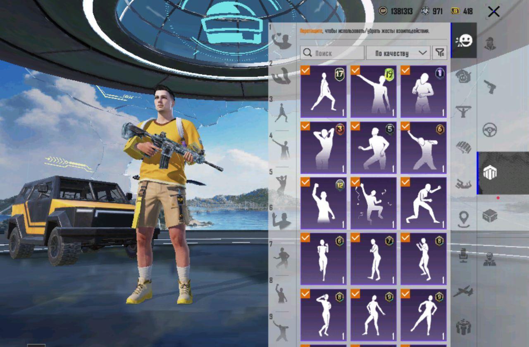
Task: Toggle the checkmark on the emote with badge 19
Action: click(355, 70)
